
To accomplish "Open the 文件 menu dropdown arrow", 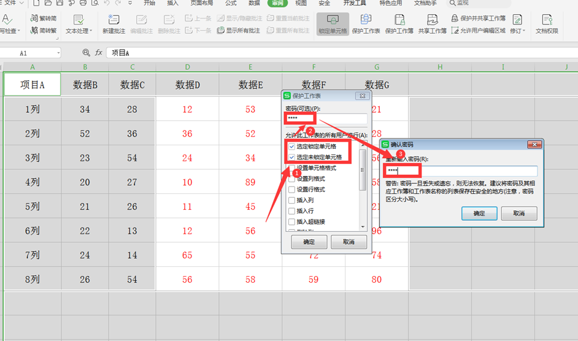I will tap(21, 3).
